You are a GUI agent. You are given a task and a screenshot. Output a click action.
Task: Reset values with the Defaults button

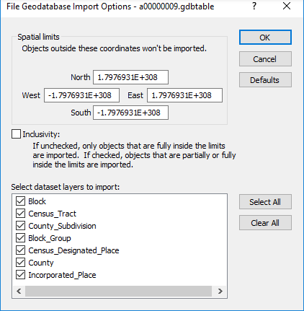click(x=265, y=80)
